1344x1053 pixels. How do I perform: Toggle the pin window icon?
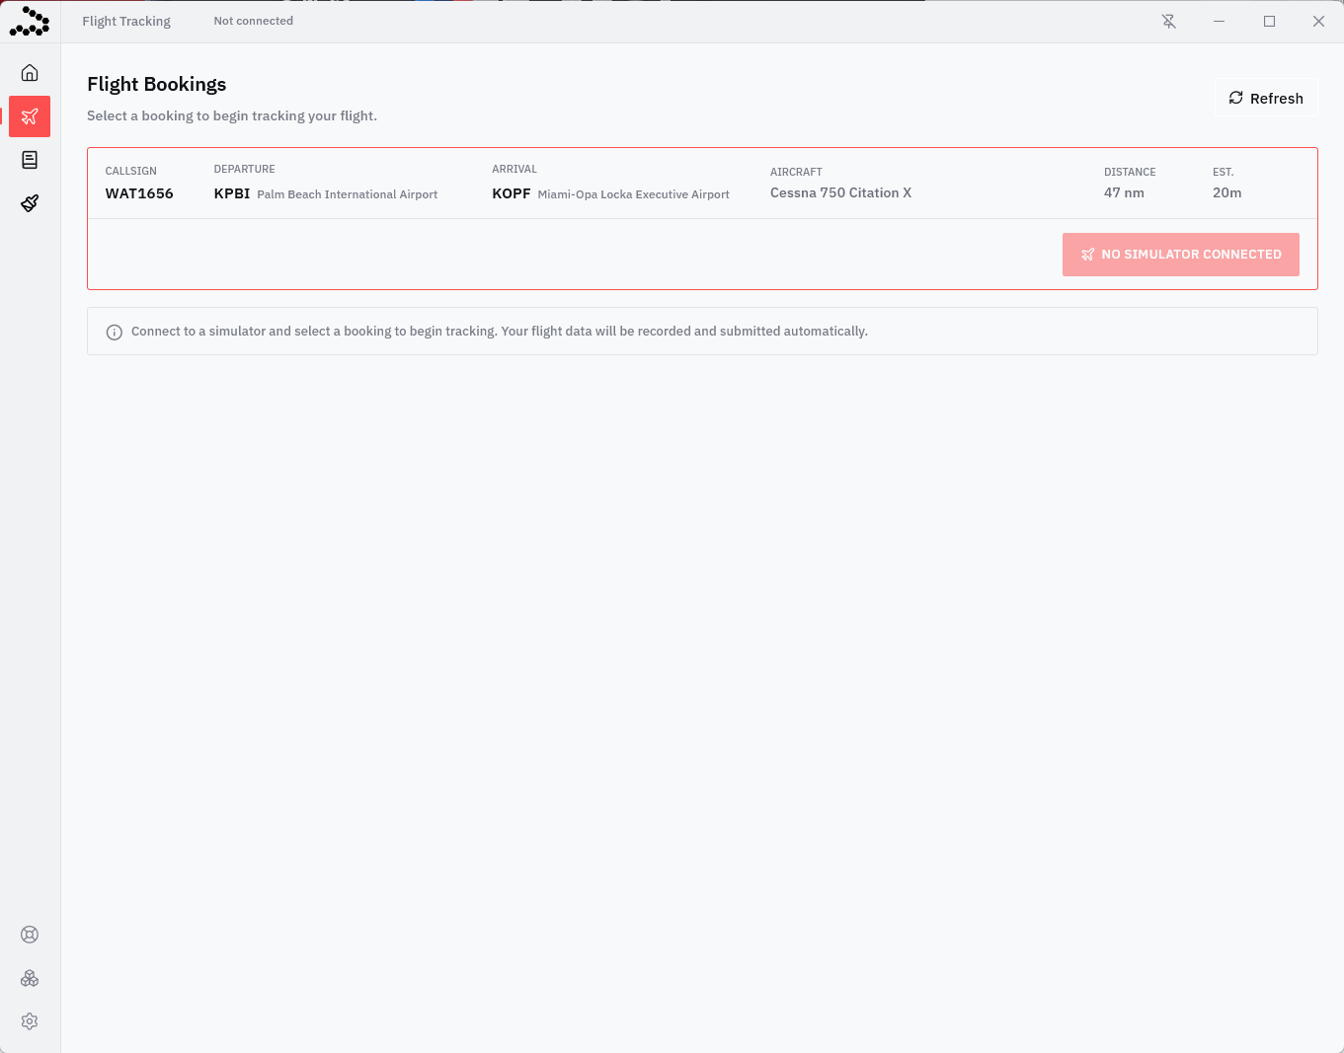click(x=1169, y=21)
